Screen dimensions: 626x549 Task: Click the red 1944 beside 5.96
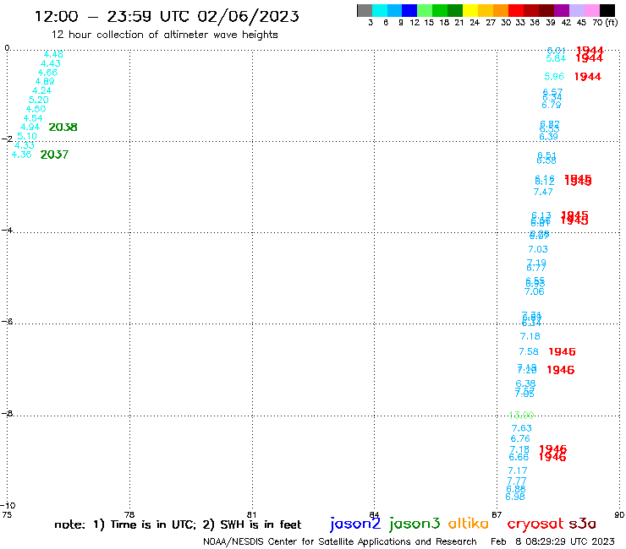click(588, 77)
